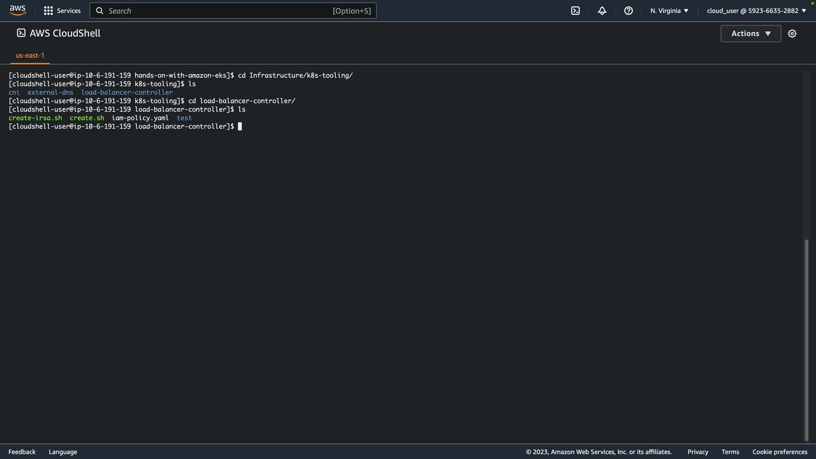Open the Actions dropdown
The height and width of the screenshot is (459, 816).
click(x=751, y=34)
